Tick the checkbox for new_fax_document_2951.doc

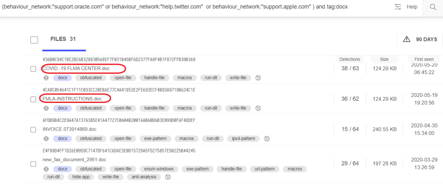[x=34, y=164]
